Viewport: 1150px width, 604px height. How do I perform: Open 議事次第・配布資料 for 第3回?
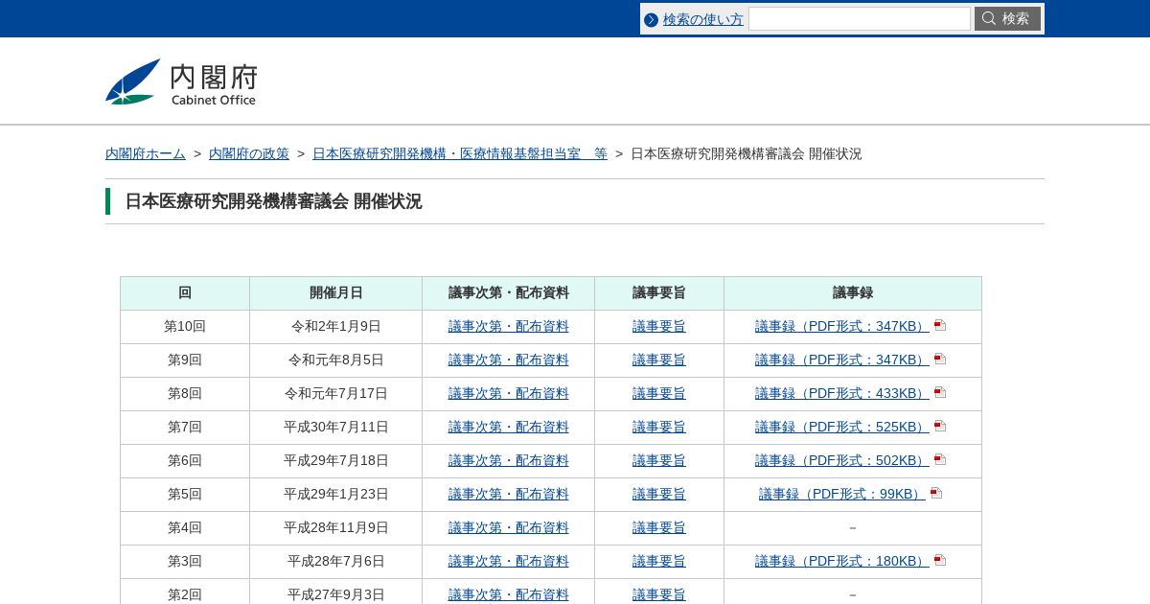(509, 561)
